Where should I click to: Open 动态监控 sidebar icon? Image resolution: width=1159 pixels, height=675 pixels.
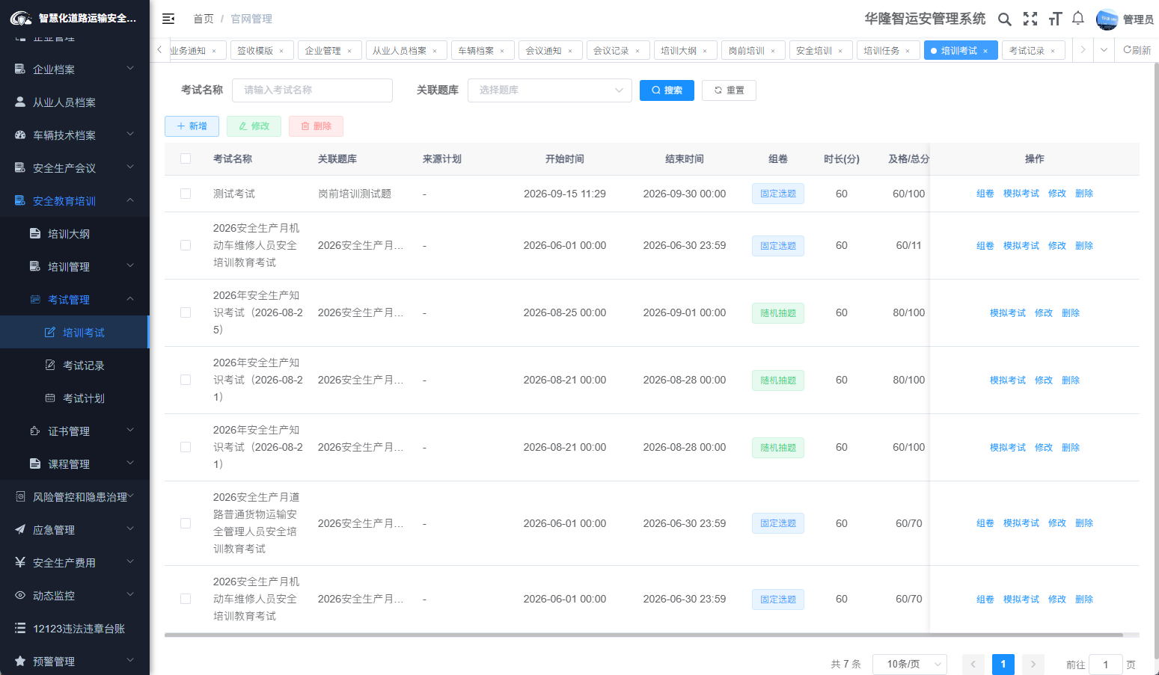pos(20,595)
